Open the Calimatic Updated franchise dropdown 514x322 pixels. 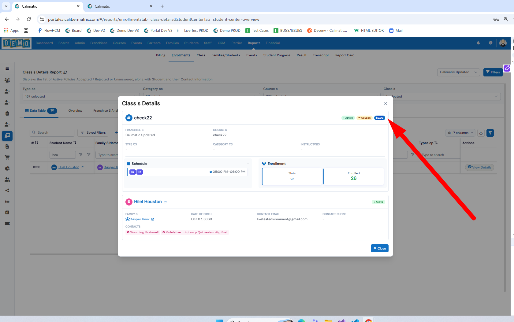458,72
